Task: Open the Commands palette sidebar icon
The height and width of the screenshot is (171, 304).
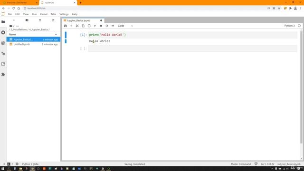Action: pos(3,43)
